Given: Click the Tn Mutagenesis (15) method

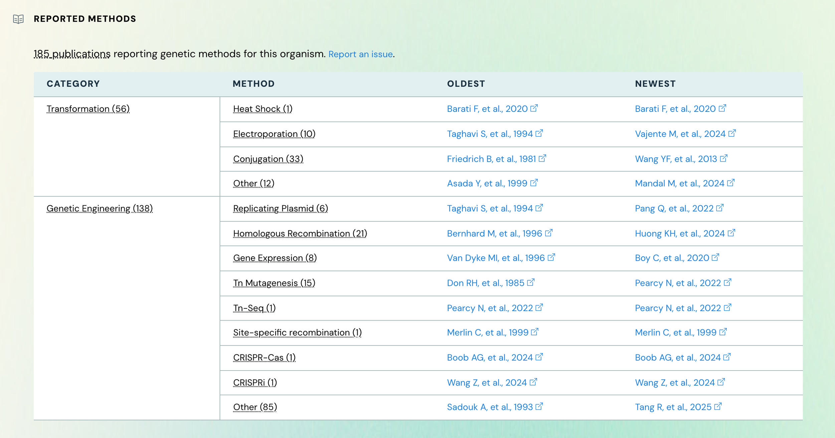Looking at the screenshot, I should point(274,283).
